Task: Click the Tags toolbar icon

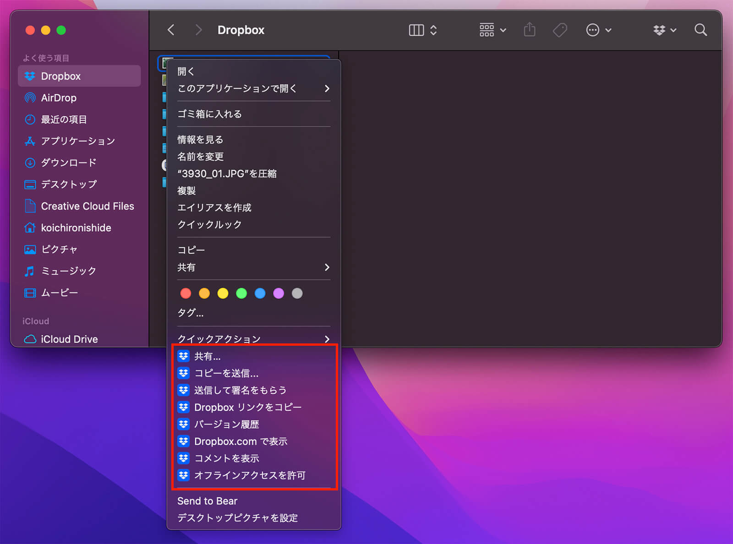Action: [560, 30]
